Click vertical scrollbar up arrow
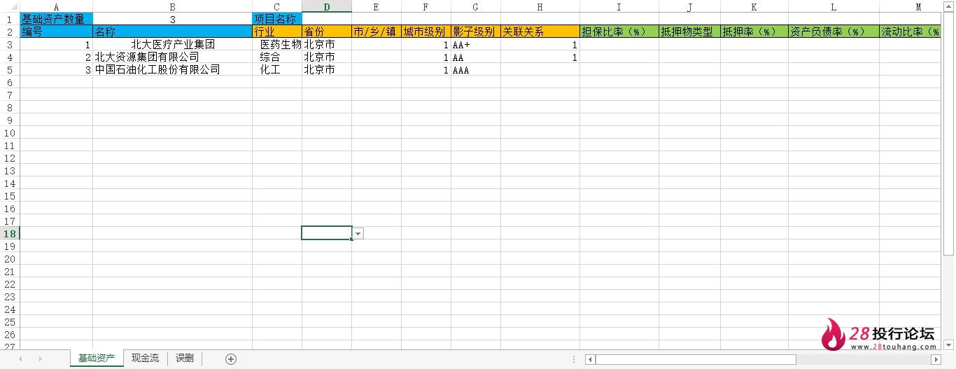The height and width of the screenshot is (369, 956). (949, 7)
